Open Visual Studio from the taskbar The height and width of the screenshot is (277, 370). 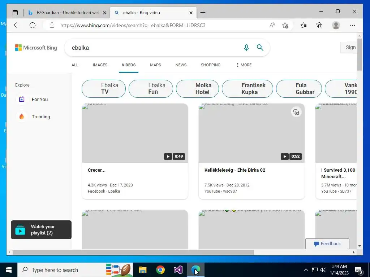pos(178,270)
